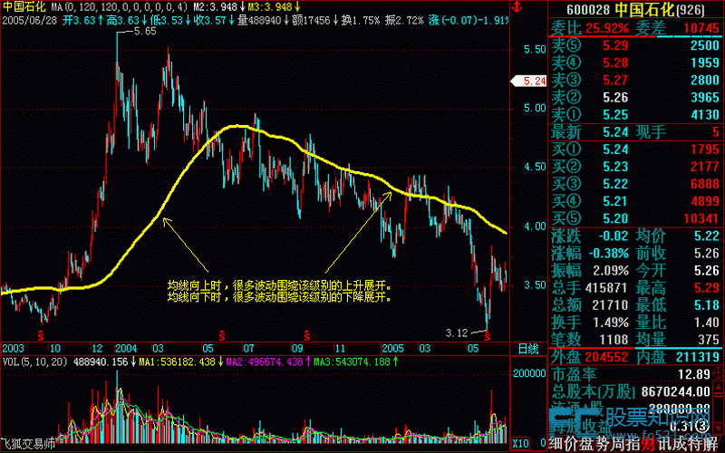Screen dimensions: 725x453
Task: Click the 卖③ ask row at 5.27
Action: pyautogui.click(x=636, y=80)
